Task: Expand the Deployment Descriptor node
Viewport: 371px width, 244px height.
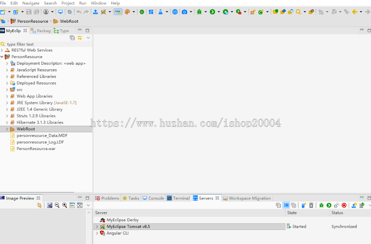Action: (x=7, y=63)
